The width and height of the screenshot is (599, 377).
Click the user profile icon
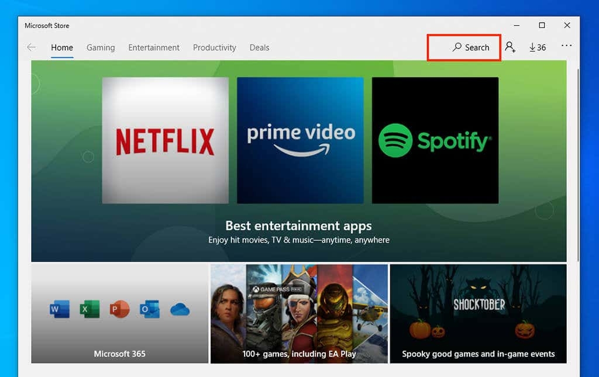click(511, 47)
